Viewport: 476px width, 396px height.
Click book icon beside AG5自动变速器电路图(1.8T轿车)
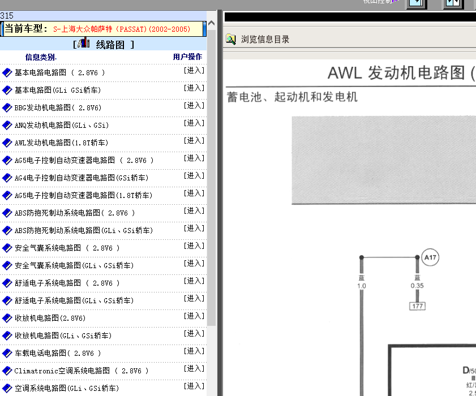click(7, 195)
